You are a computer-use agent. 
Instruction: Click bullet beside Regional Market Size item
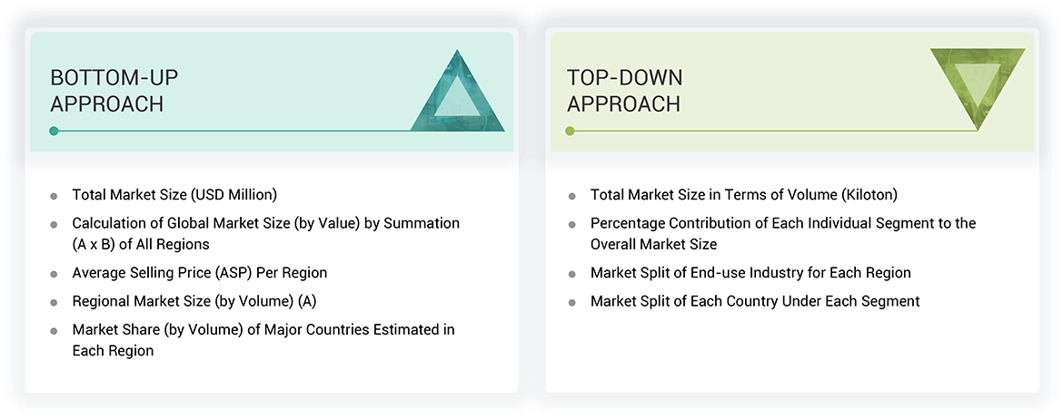click(x=55, y=301)
